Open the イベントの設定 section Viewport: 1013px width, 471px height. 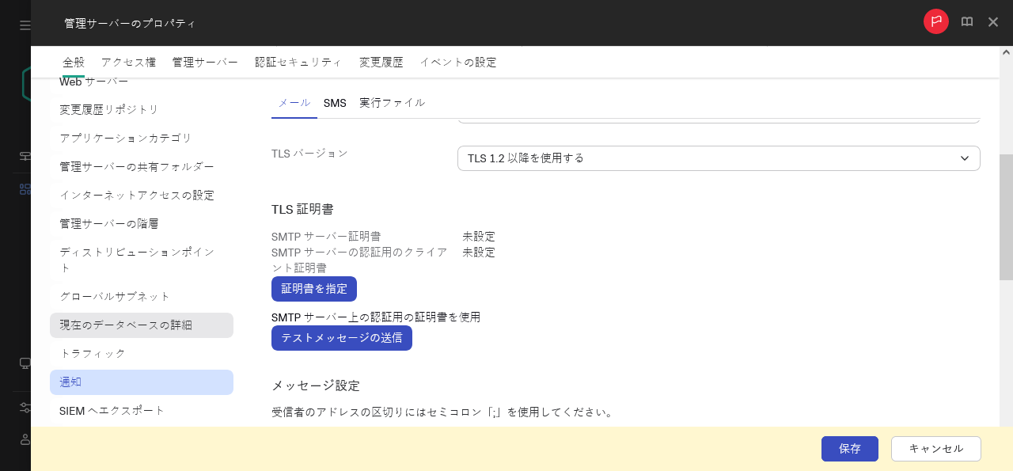pos(458,62)
